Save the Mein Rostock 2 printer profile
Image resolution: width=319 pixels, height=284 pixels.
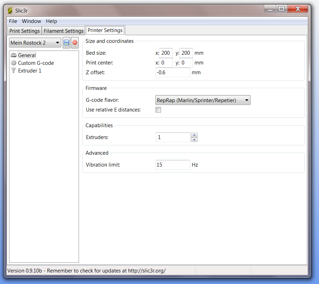tap(66, 43)
